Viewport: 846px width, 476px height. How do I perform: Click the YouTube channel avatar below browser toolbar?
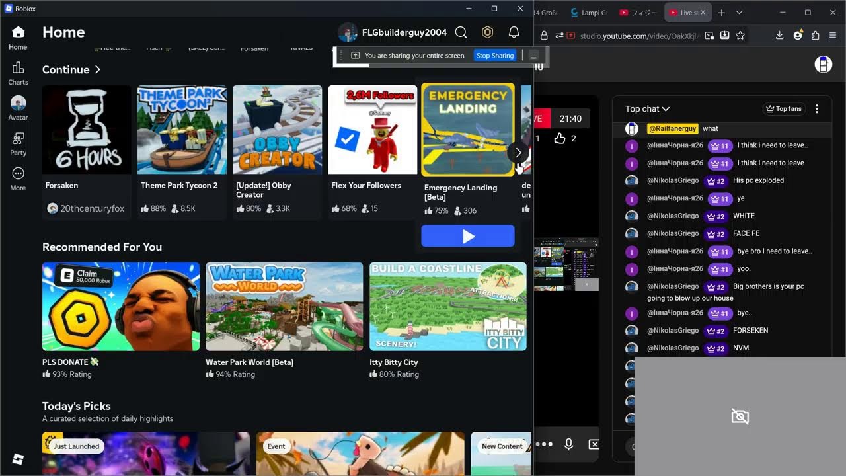[x=823, y=64]
